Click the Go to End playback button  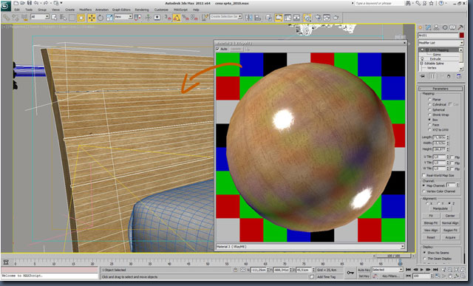coord(435,270)
